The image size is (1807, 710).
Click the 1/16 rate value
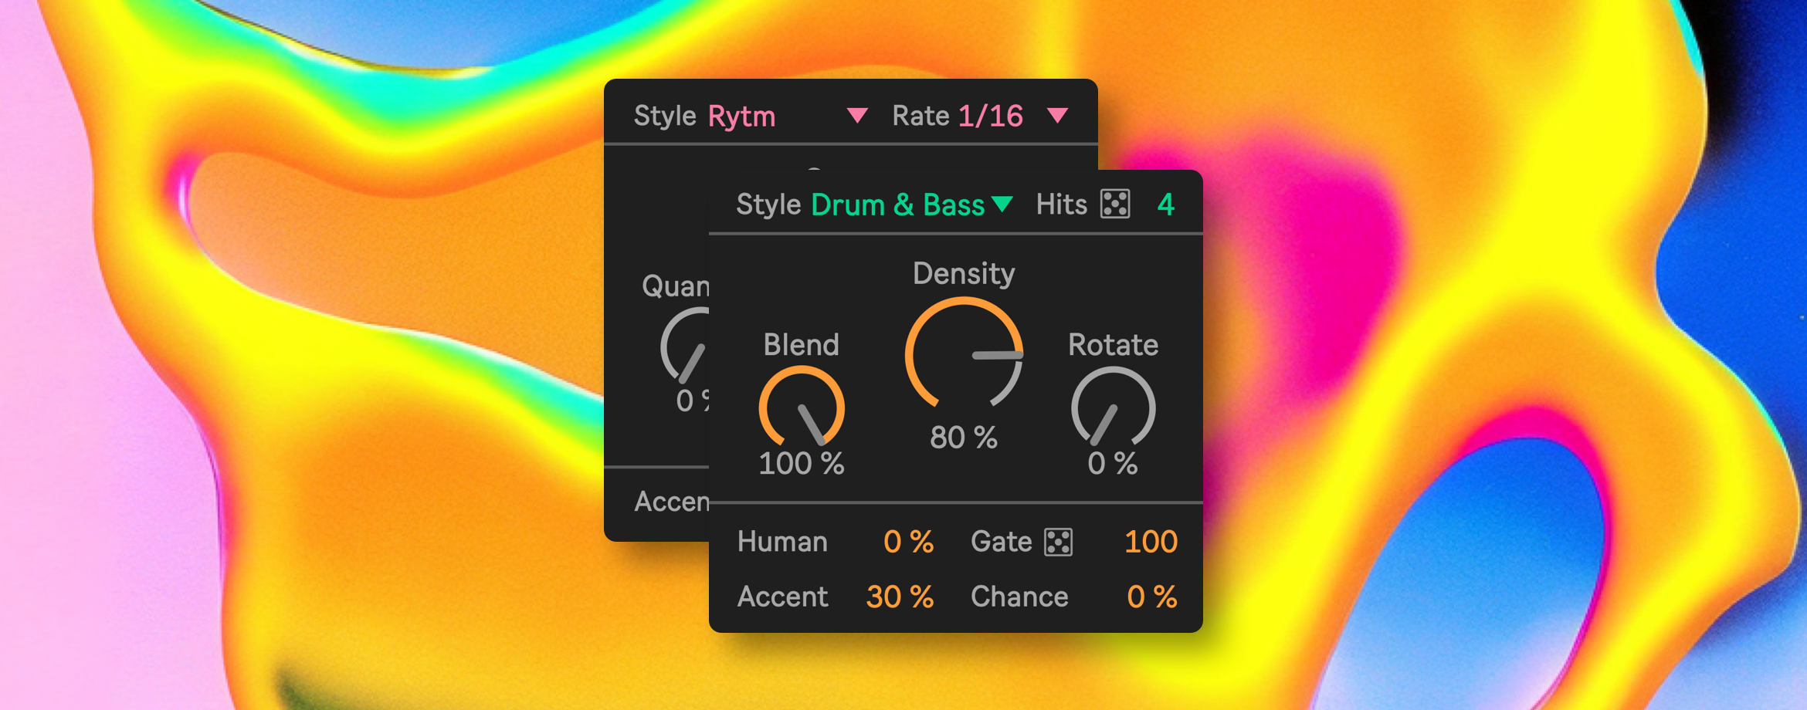point(990,116)
